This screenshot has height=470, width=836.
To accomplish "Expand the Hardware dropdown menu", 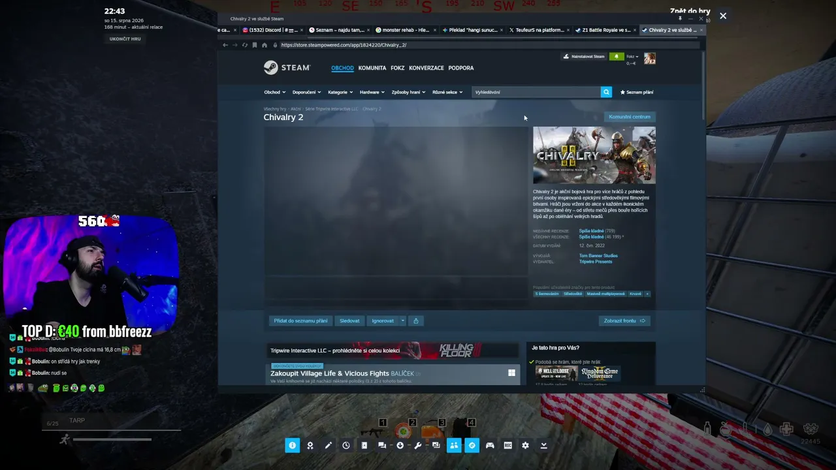I will click(x=372, y=92).
